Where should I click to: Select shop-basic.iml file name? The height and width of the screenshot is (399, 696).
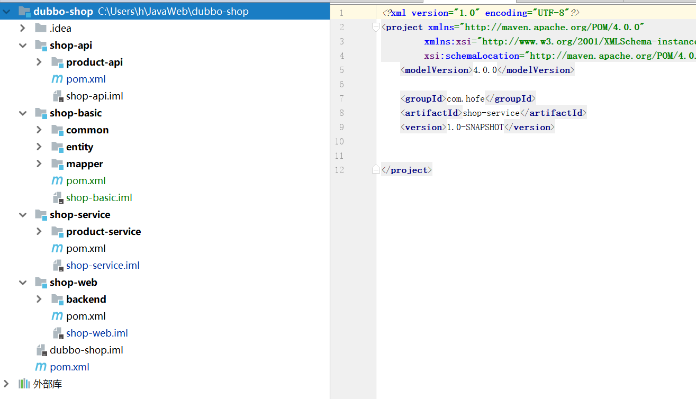[x=99, y=197]
